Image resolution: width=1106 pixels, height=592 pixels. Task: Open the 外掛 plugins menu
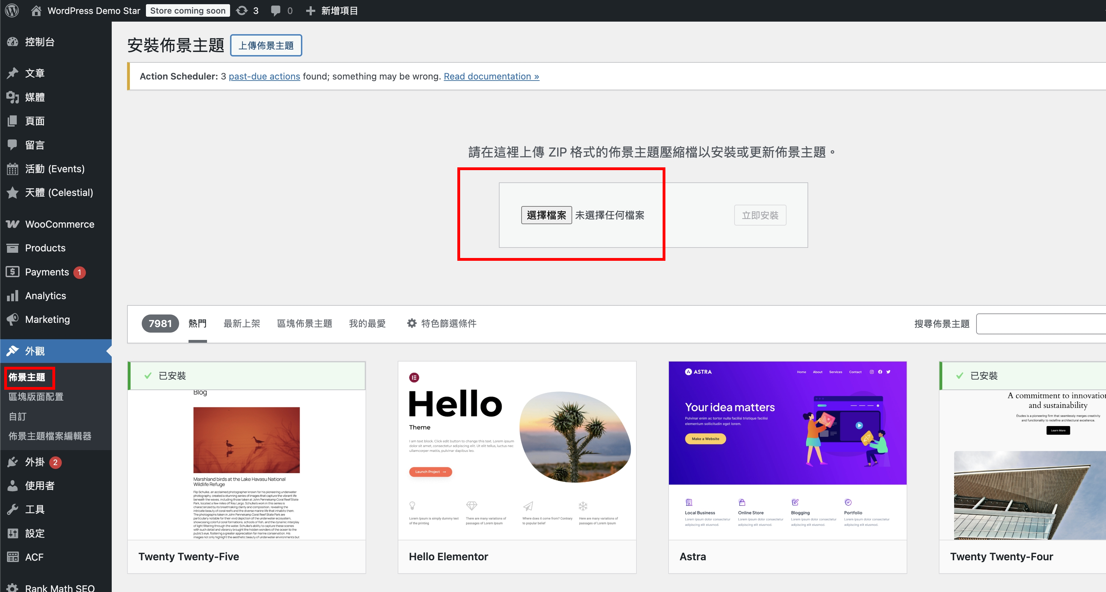35,462
